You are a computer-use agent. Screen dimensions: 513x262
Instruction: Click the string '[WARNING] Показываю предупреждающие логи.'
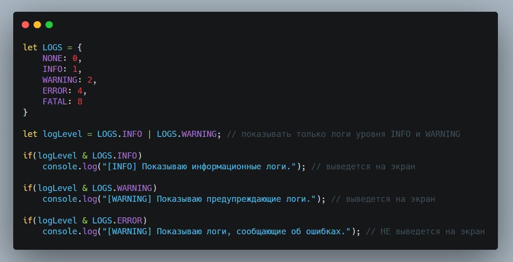click(x=209, y=198)
